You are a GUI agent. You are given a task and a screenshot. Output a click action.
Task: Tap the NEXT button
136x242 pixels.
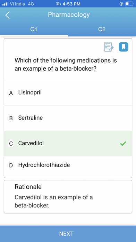coord(68,234)
